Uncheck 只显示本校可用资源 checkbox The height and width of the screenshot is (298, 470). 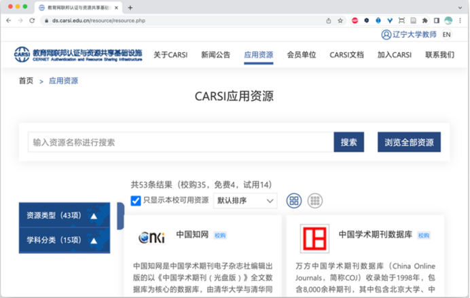135,200
